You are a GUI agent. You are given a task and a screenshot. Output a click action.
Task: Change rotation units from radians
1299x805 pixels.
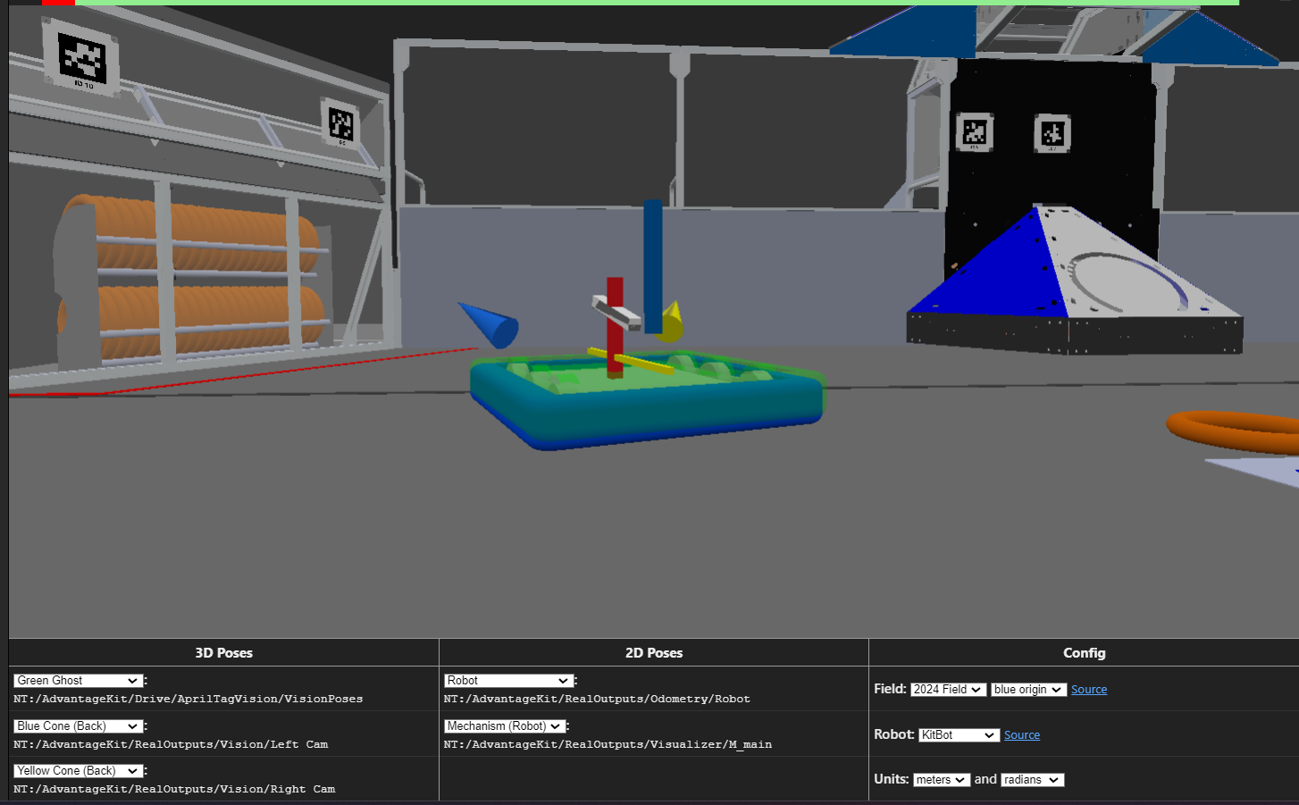tap(1032, 779)
